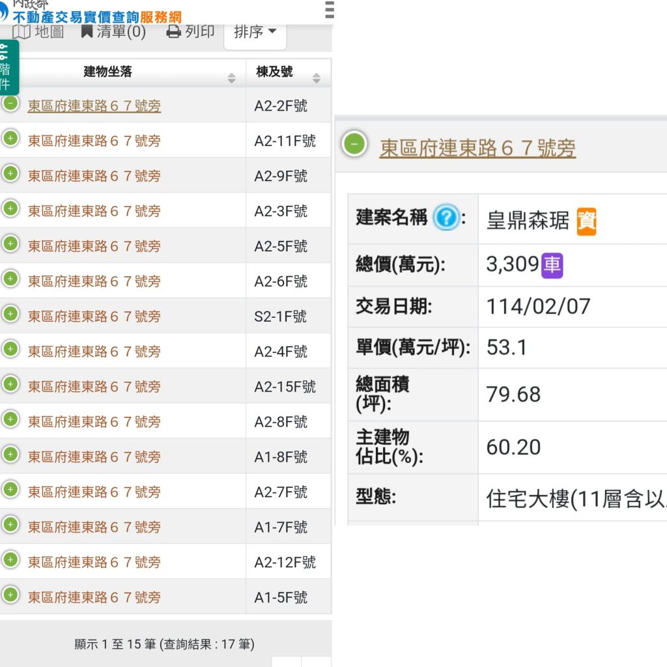
Task: Expand the S2-1F號 row details
Action: click(x=10, y=314)
